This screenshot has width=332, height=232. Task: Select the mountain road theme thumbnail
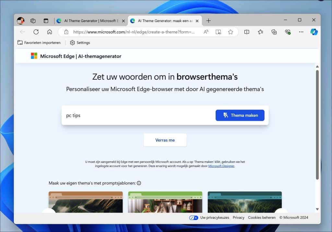86,202
